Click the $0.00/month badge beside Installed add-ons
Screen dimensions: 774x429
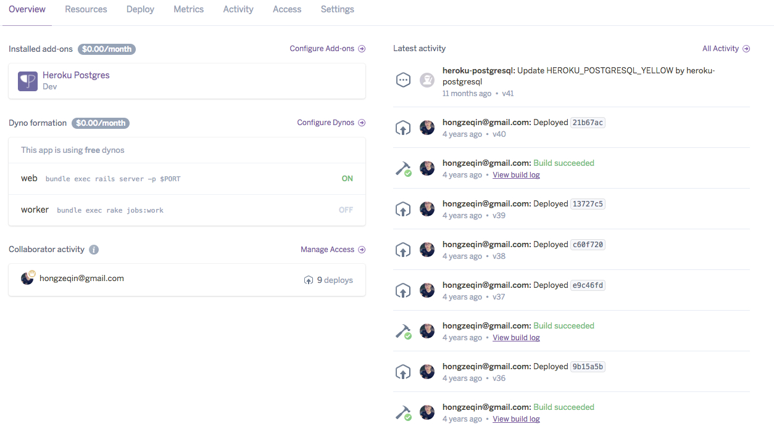pyautogui.click(x=107, y=49)
